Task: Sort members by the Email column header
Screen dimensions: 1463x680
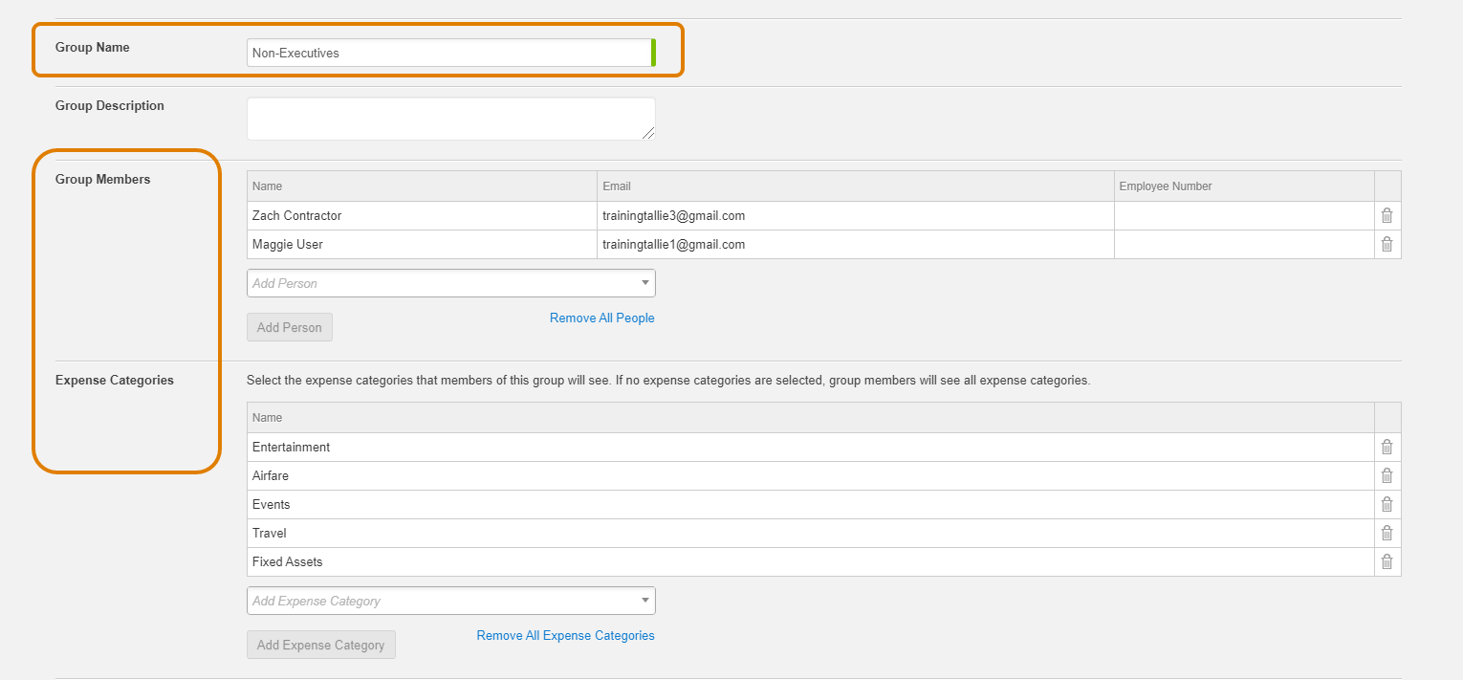Action: (855, 186)
